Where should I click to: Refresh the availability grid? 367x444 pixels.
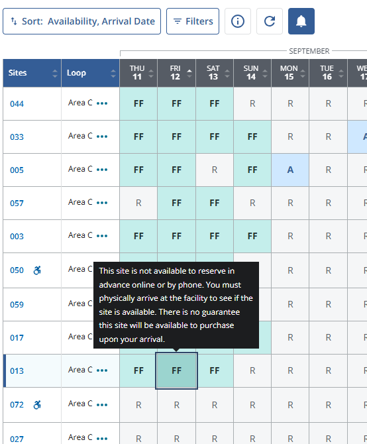[270, 21]
